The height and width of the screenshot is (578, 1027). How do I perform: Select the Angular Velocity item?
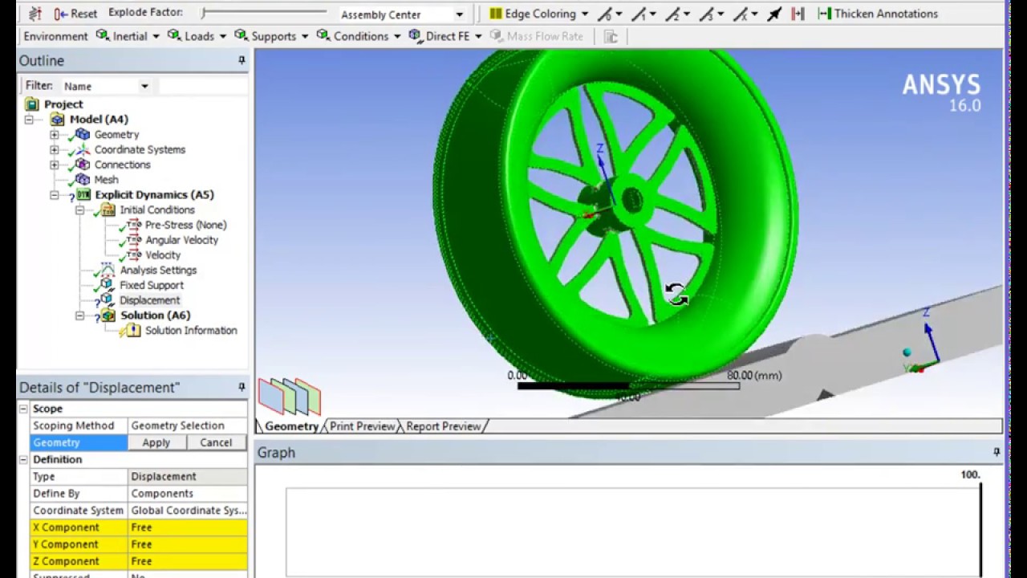[x=181, y=240]
